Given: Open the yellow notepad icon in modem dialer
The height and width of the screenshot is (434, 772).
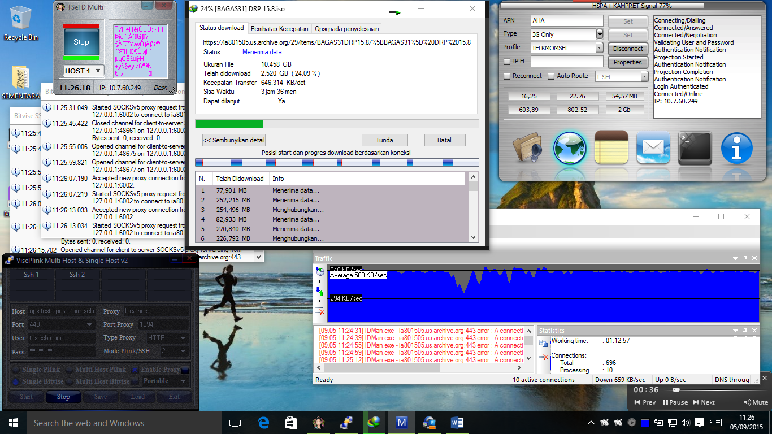Looking at the screenshot, I should click(x=612, y=148).
